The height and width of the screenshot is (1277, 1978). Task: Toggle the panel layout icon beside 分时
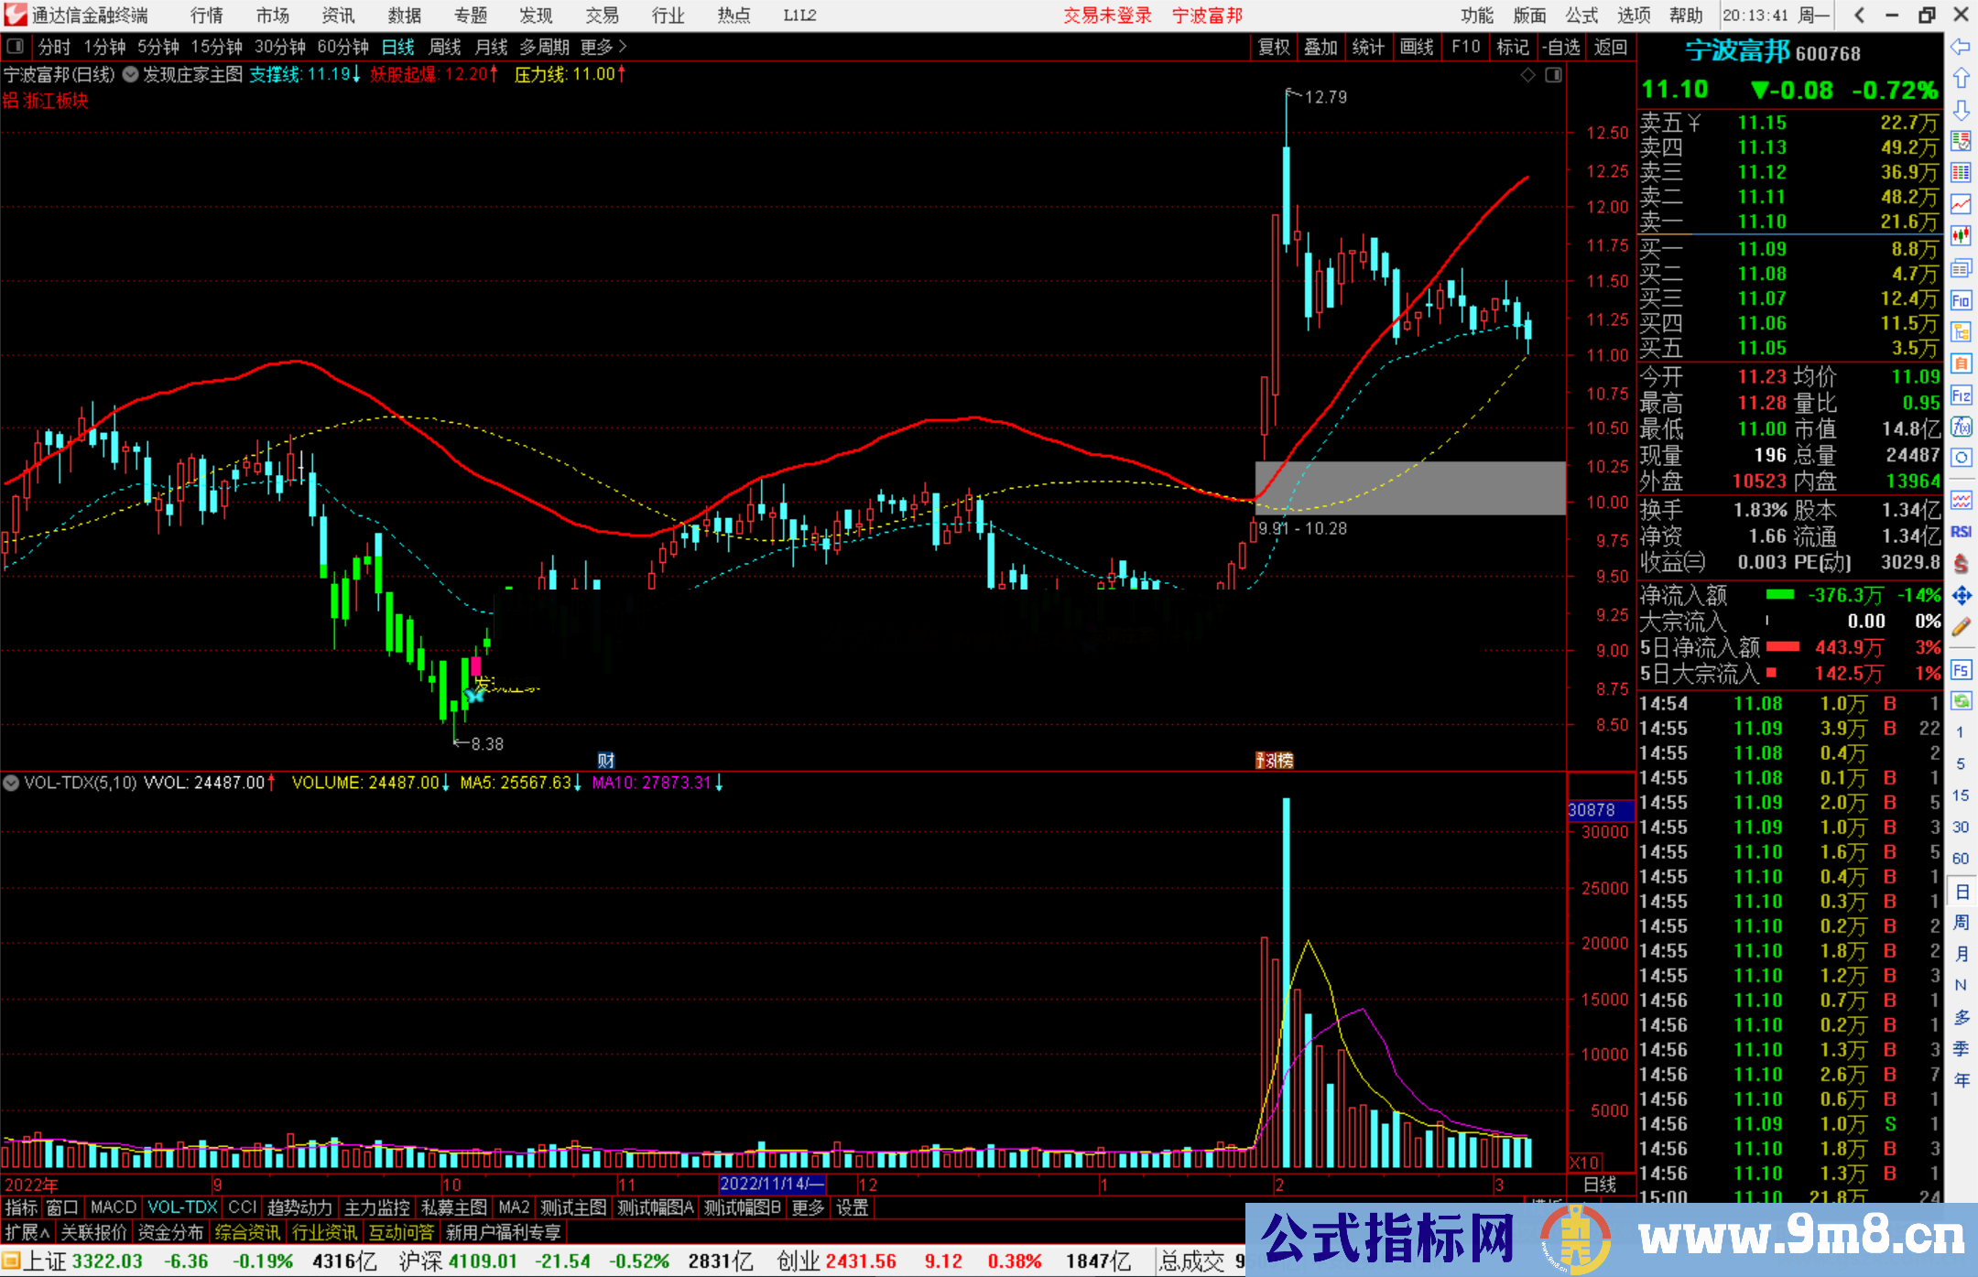[x=16, y=47]
